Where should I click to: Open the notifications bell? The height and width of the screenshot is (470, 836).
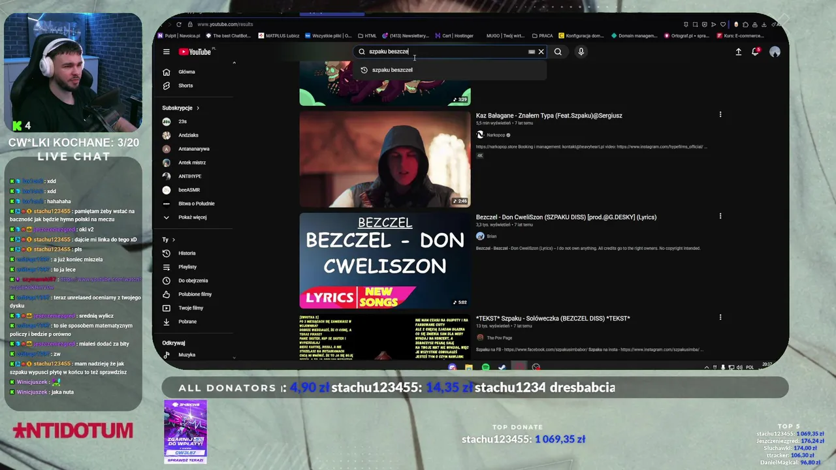[755, 52]
